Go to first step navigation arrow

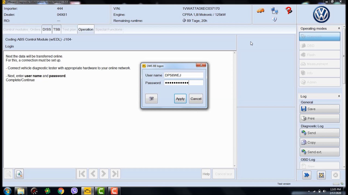pos(82,174)
